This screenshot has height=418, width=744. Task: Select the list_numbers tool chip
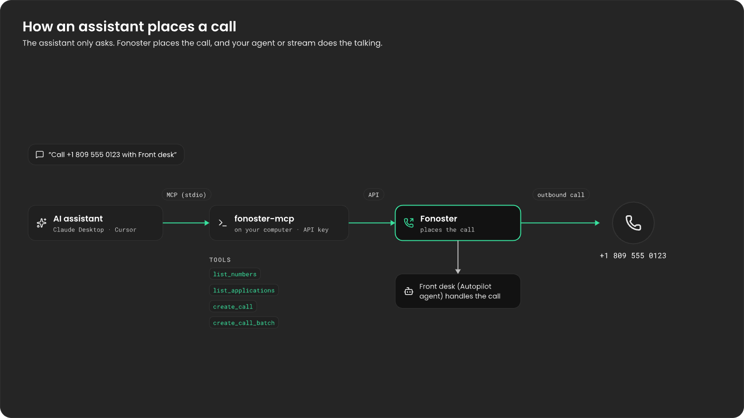point(235,274)
